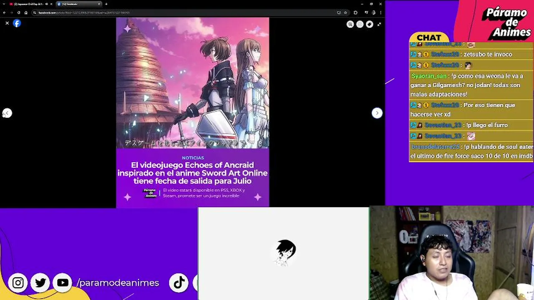Bookmark this page with the star
534x300 pixels.
[345, 12]
